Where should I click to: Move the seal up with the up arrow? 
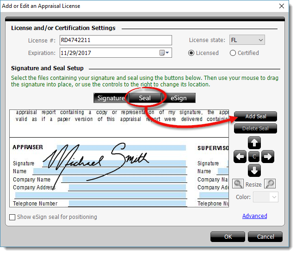coord(254,143)
